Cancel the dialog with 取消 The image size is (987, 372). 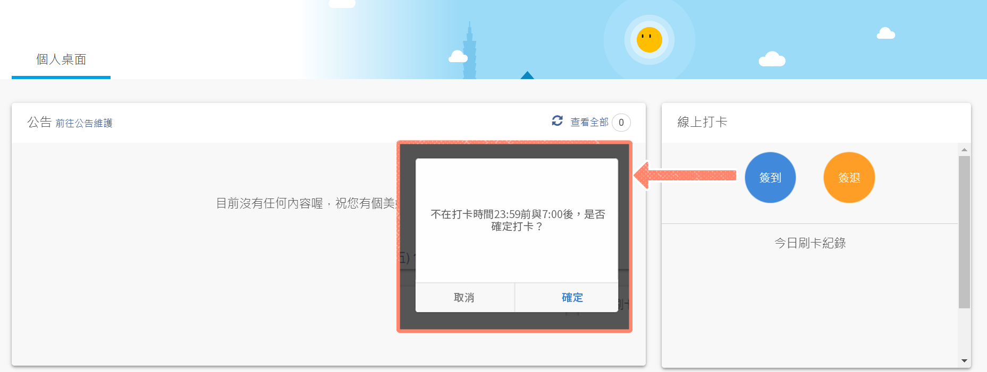point(464,298)
